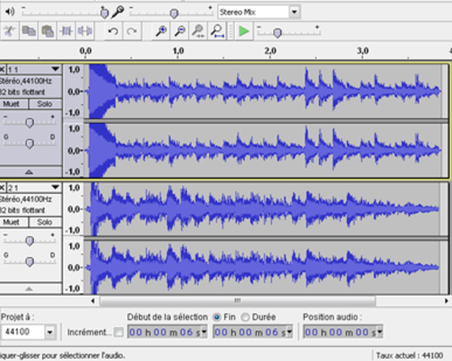Click the pan slider of track '1 1'
The width and height of the screenshot is (452, 361).
[29, 144]
